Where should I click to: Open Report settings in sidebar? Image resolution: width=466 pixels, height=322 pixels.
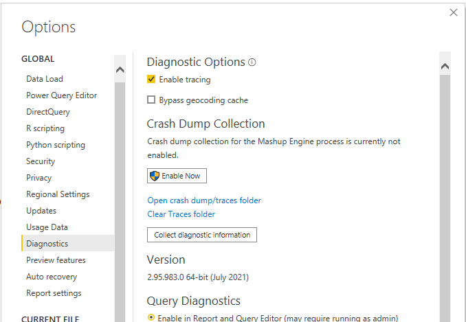(54, 293)
